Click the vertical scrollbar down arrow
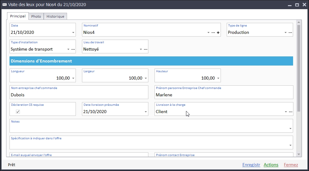This screenshot has height=171, width=309. [299, 155]
